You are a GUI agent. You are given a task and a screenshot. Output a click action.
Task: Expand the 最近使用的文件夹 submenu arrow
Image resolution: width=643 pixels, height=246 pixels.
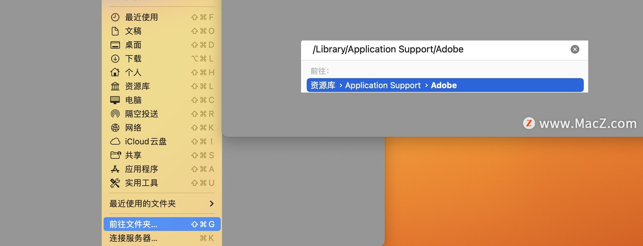211,204
